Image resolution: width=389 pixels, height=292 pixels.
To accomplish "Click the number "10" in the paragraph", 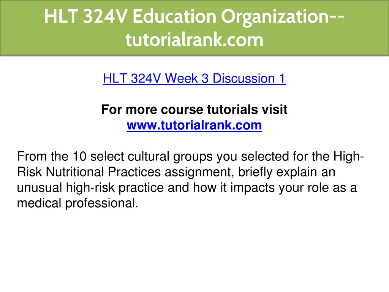I will [x=79, y=156].
